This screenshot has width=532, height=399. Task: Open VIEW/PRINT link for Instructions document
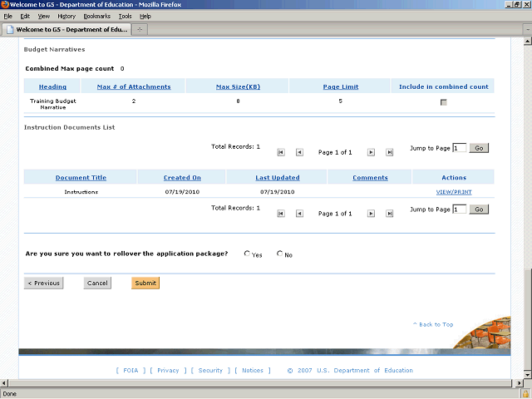454,192
